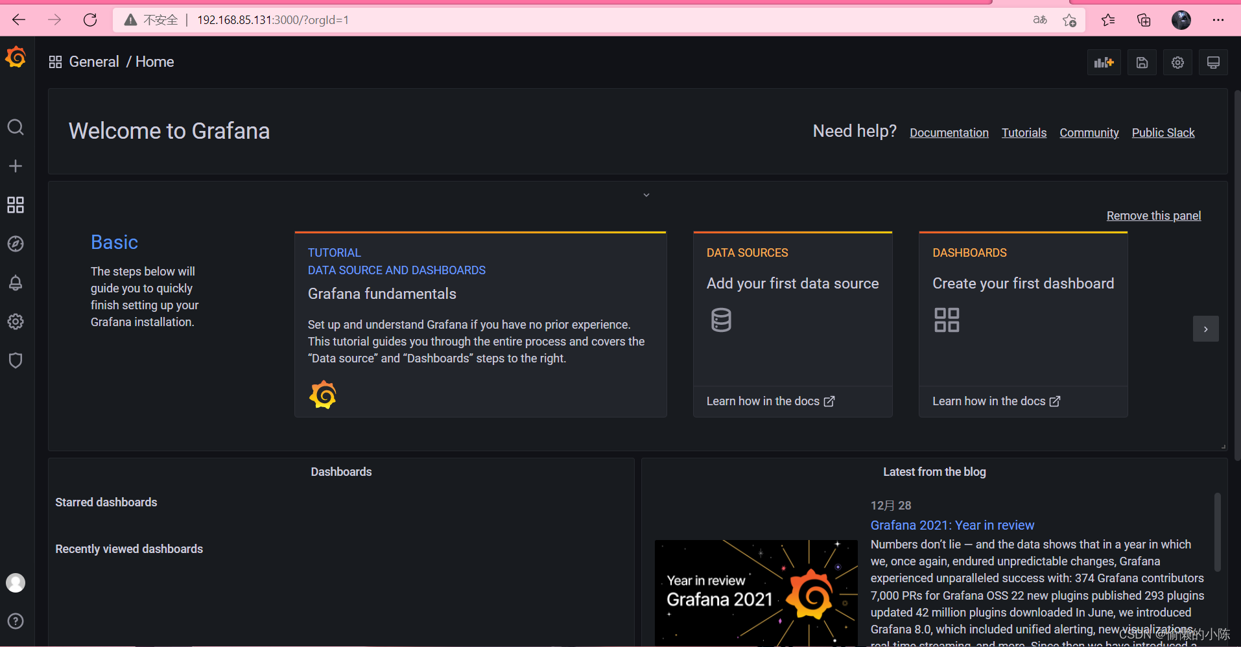Viewport: 1241px width, 647px height.
Task: Cycle view mode with monitor icon
Action: pyautogui.click(x=1213, y=62)
